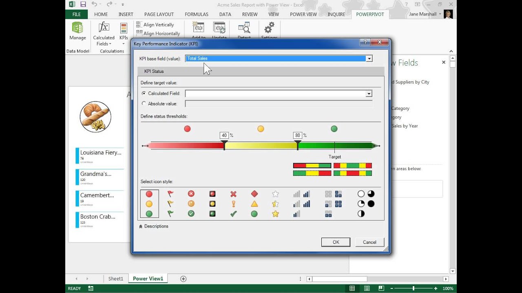
Task: Click the Cancel button
Action: [x=369, y=242]
